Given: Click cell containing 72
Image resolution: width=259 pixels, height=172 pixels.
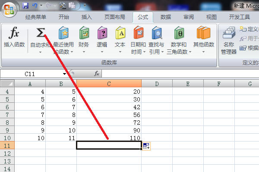Looking at the screenshot, I should (x=109, y=122).
